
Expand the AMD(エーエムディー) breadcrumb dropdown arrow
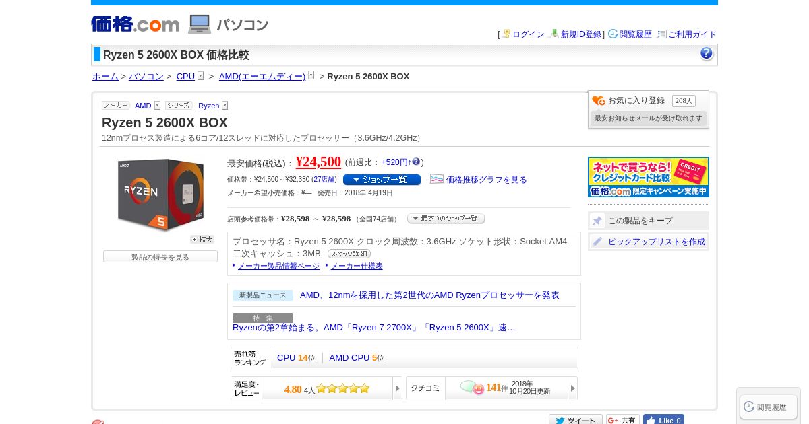(x=311, y=76)
